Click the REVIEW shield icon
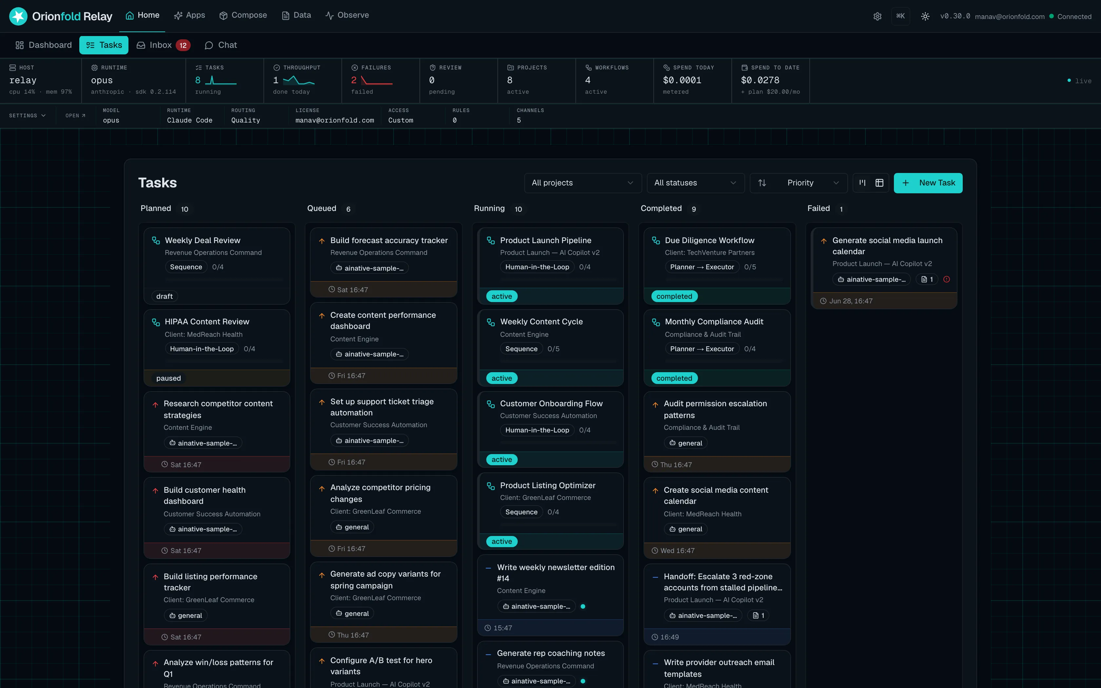The width and height of the screenshot is (1101, 688). point(433,67)
